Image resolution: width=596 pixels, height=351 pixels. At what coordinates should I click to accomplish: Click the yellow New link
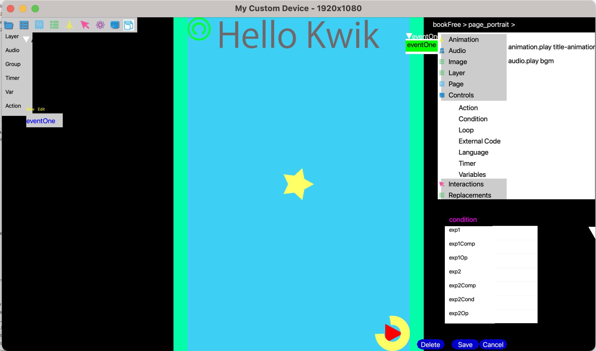[30, 109]
